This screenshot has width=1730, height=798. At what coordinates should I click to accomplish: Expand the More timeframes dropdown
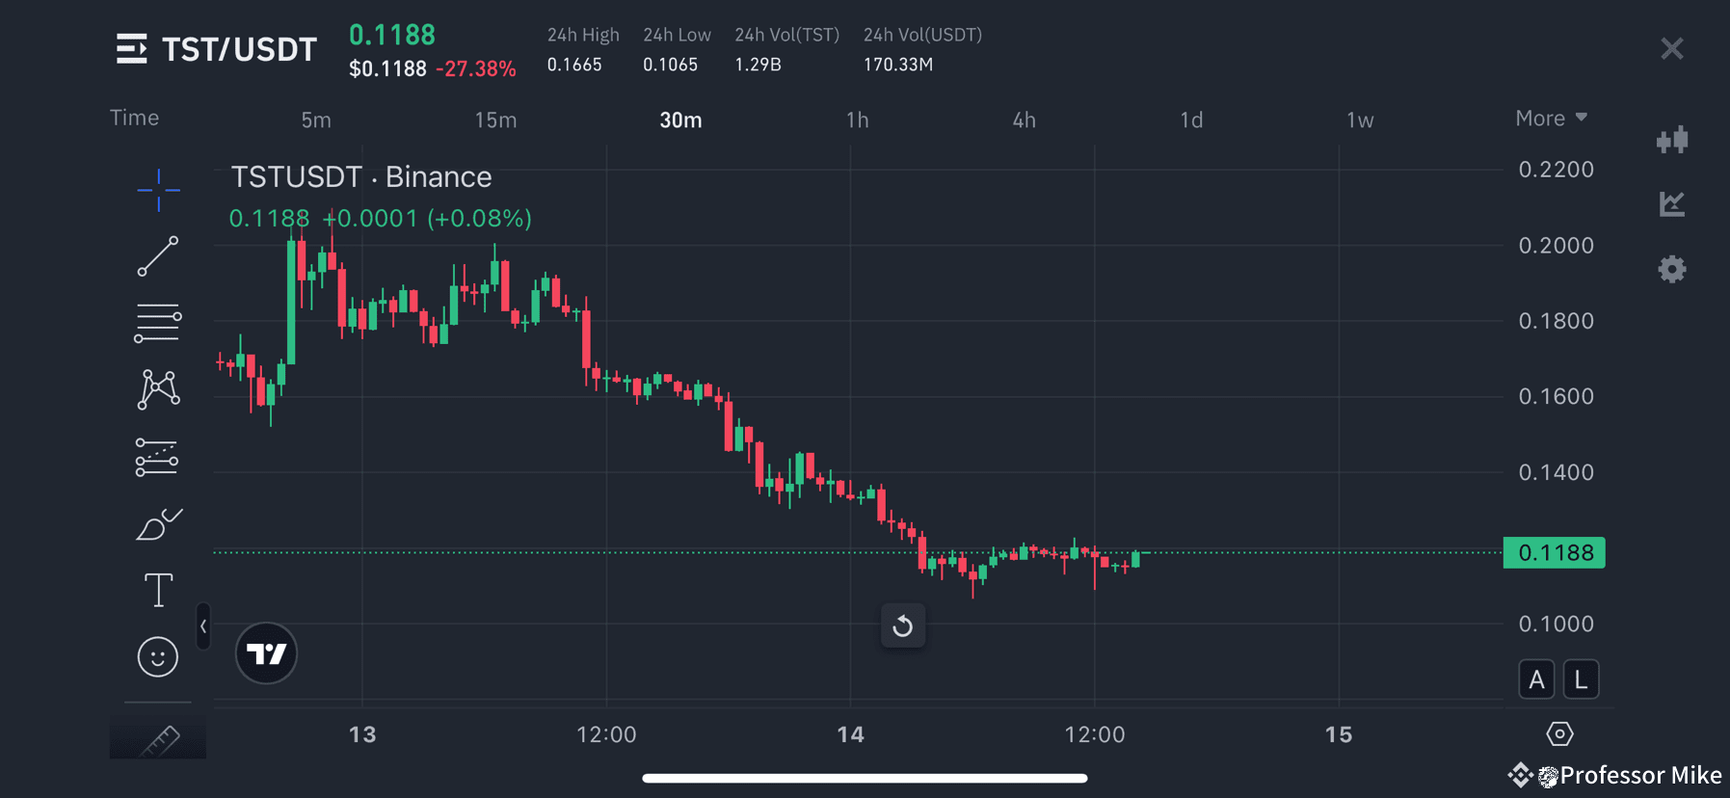coord(1550,118)
